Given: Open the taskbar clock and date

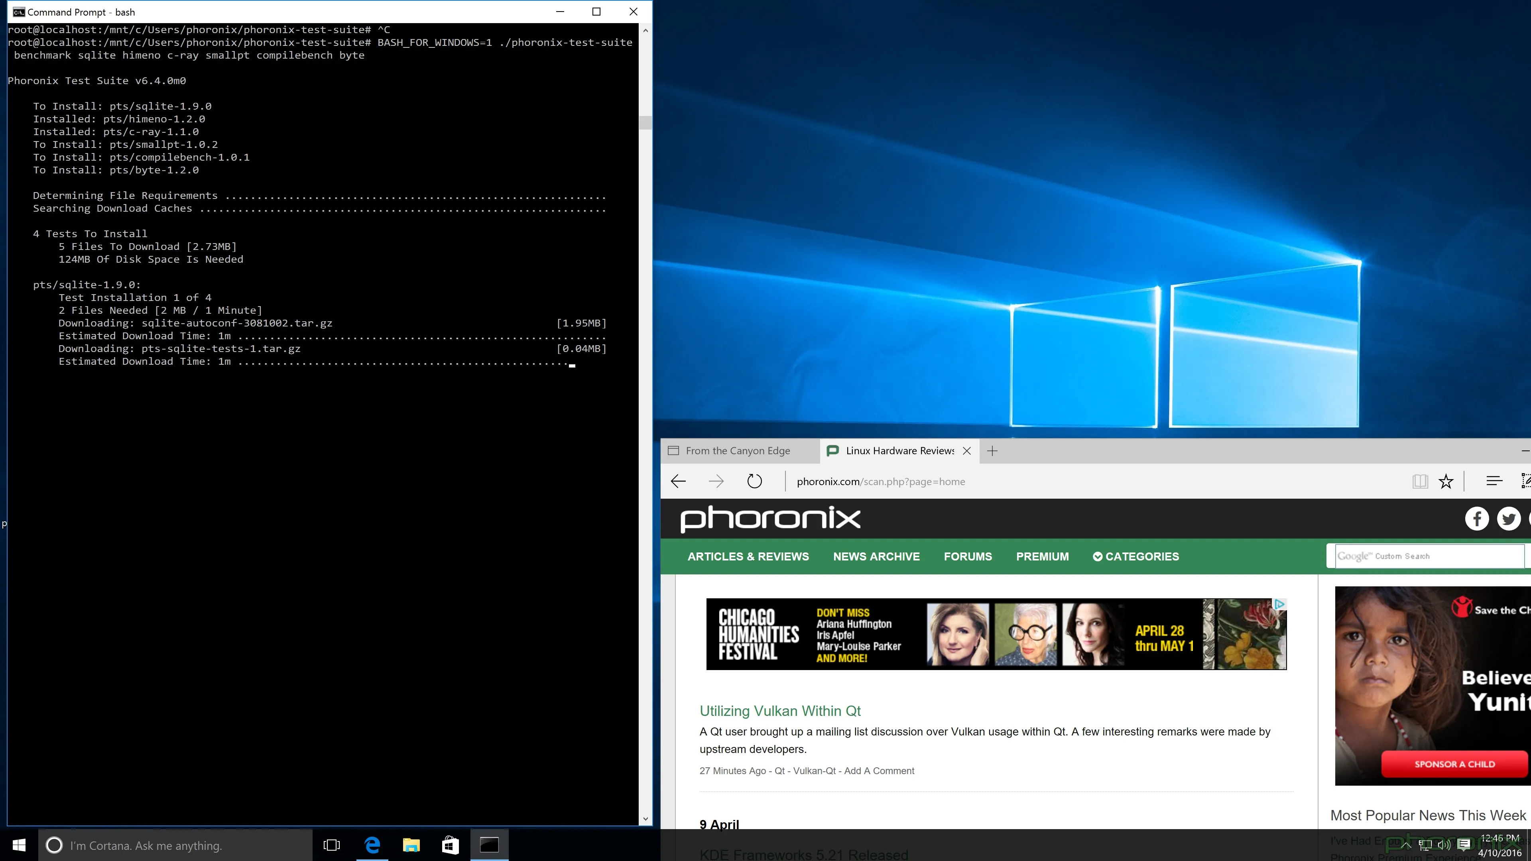Looking at the screenshot, I should [1500, 845].
